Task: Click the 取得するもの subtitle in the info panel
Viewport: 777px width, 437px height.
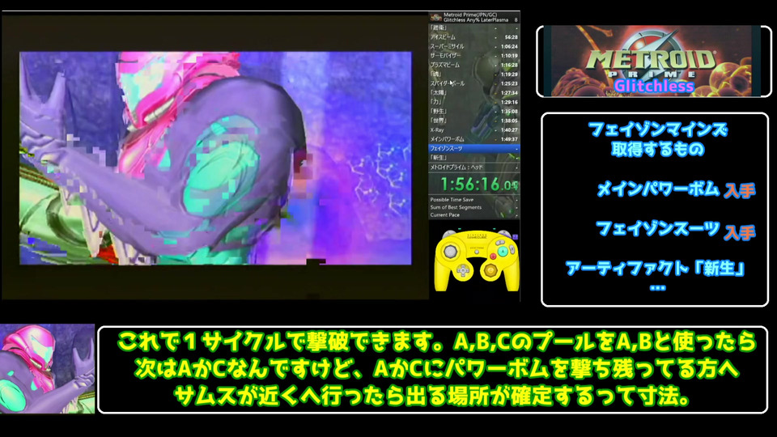Action: [657, 149]
